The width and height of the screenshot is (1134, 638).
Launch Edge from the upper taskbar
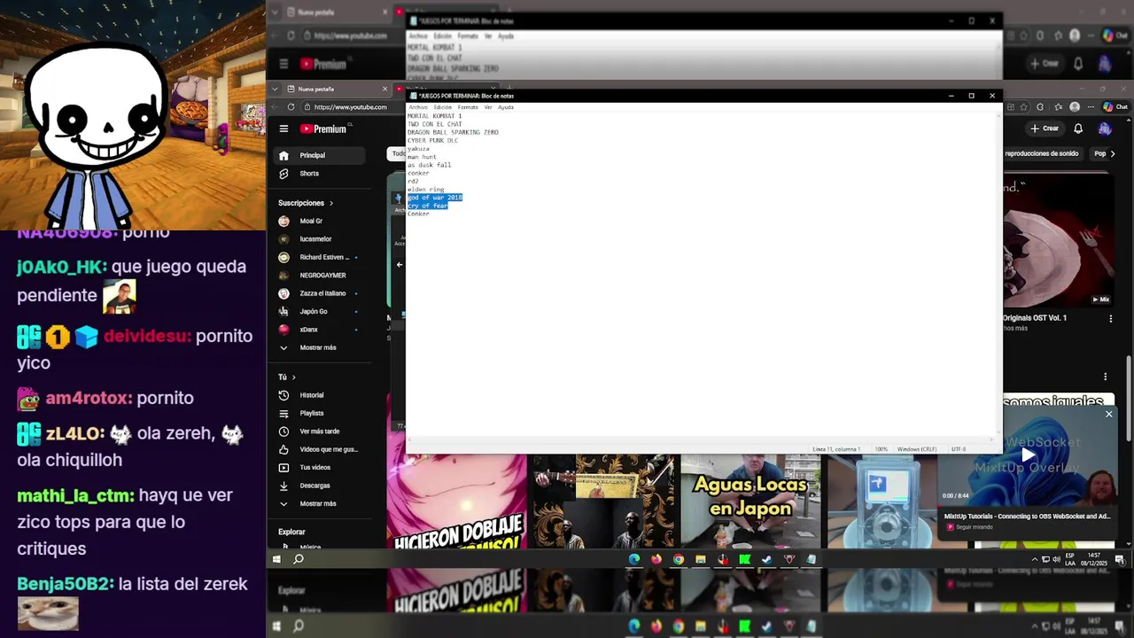coord(634,559)
